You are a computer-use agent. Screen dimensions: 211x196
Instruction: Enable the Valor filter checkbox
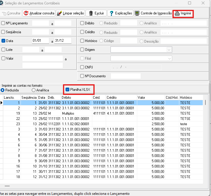3,58
